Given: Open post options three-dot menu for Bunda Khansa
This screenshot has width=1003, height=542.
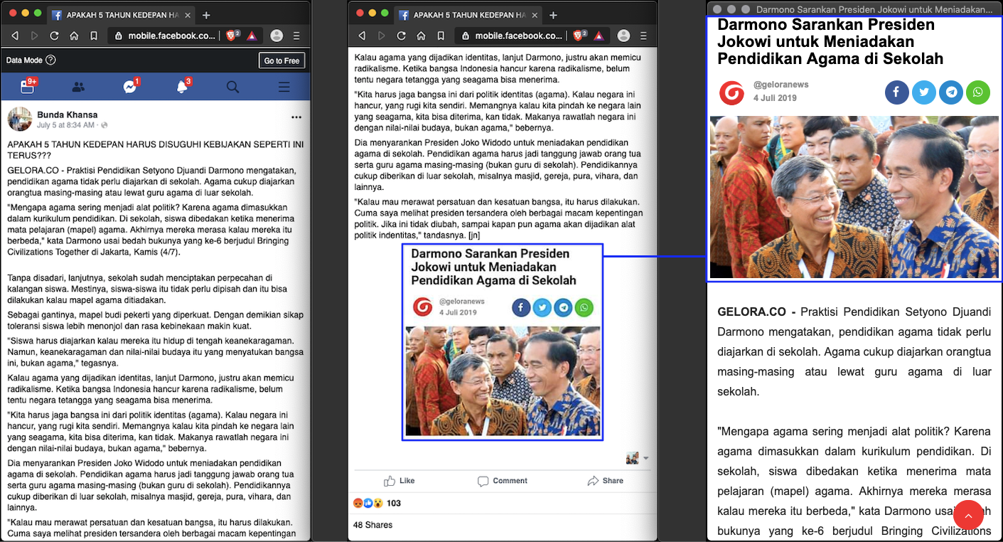Looking at the screenshot, I should pos(296,117).
